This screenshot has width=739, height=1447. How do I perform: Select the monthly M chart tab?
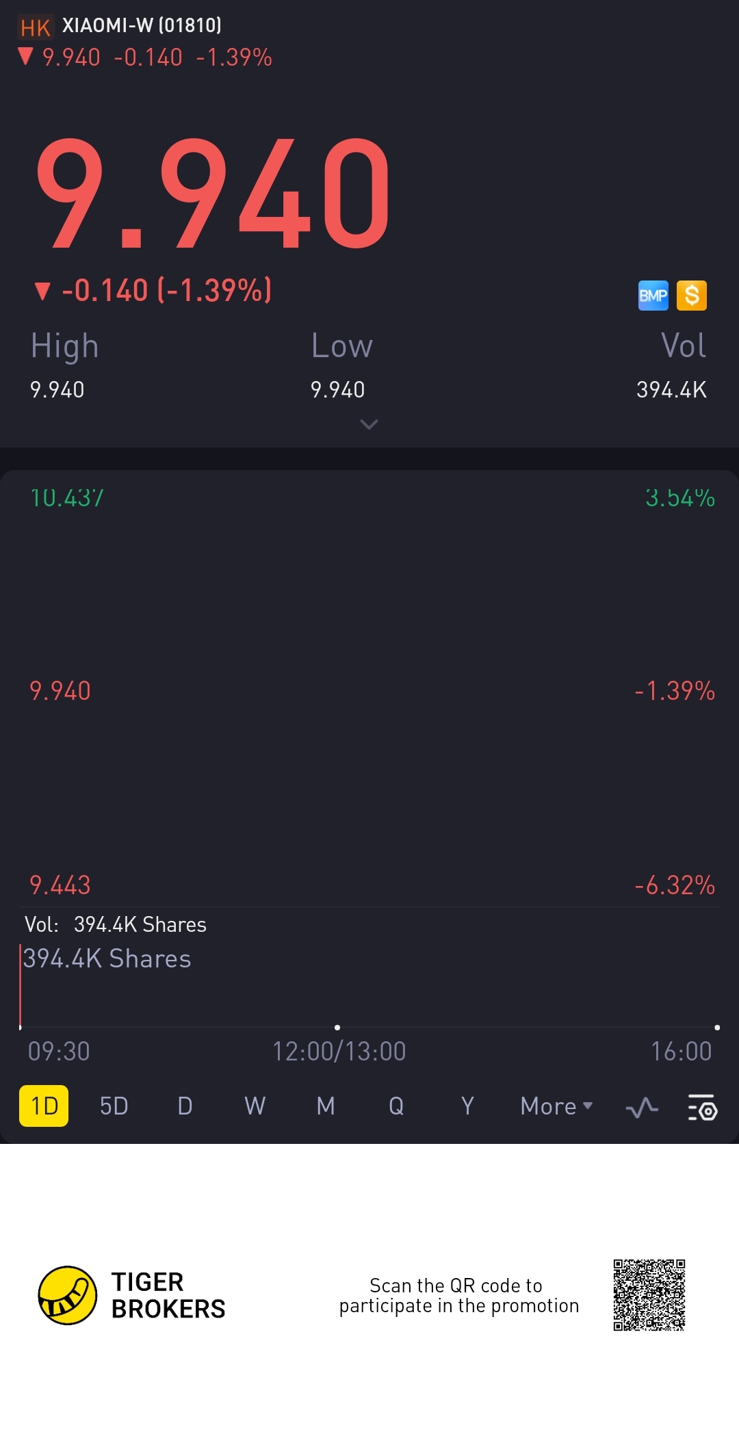coord(326,1106)
